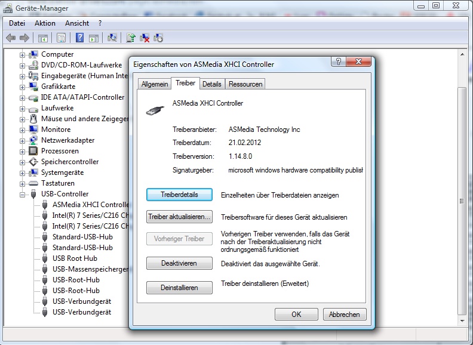Select the USB-Massenspeichergerät entry
This screenshot has height=345, width=473.
click(x=91, y=269)
